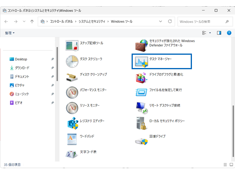Screen dimensions: 235x174
Task: Click the forward navigation arrow
Action: pos(16,22)
